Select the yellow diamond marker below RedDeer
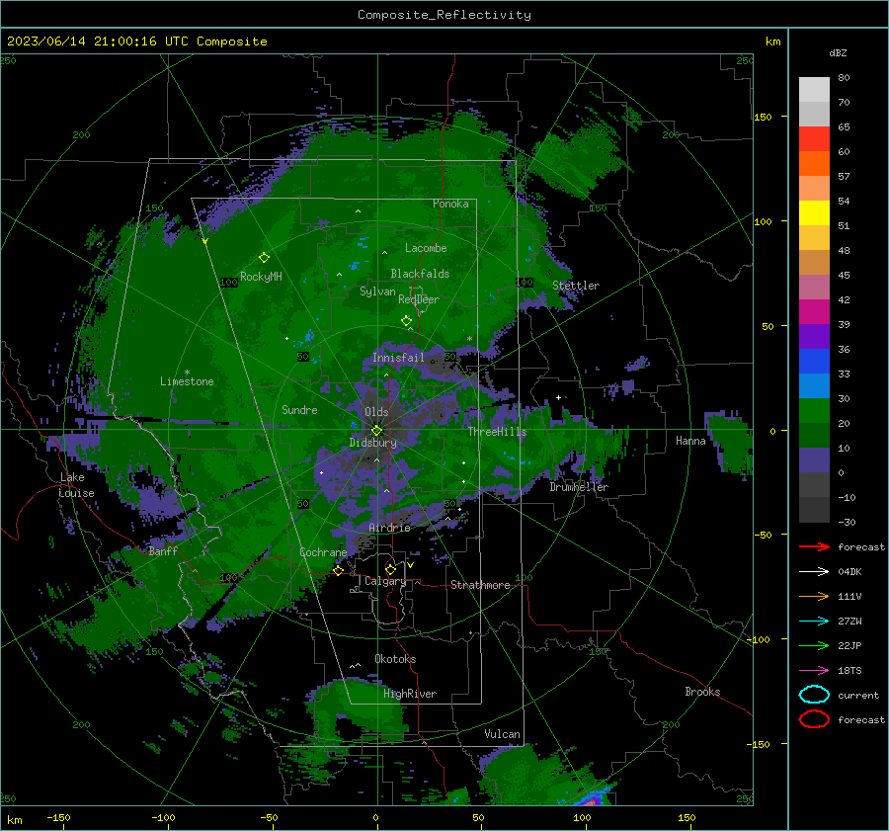The width and height of the screenshot is (889, 831). [x=407, y=321]
